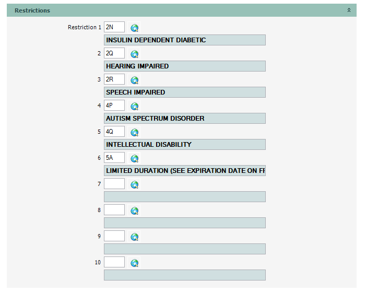The height and width of the screenshot is (292, 366).
Task: Open lookup icon for restriction 10
Action: 134,263
